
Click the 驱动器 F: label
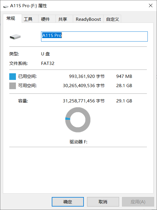[78, 142]
